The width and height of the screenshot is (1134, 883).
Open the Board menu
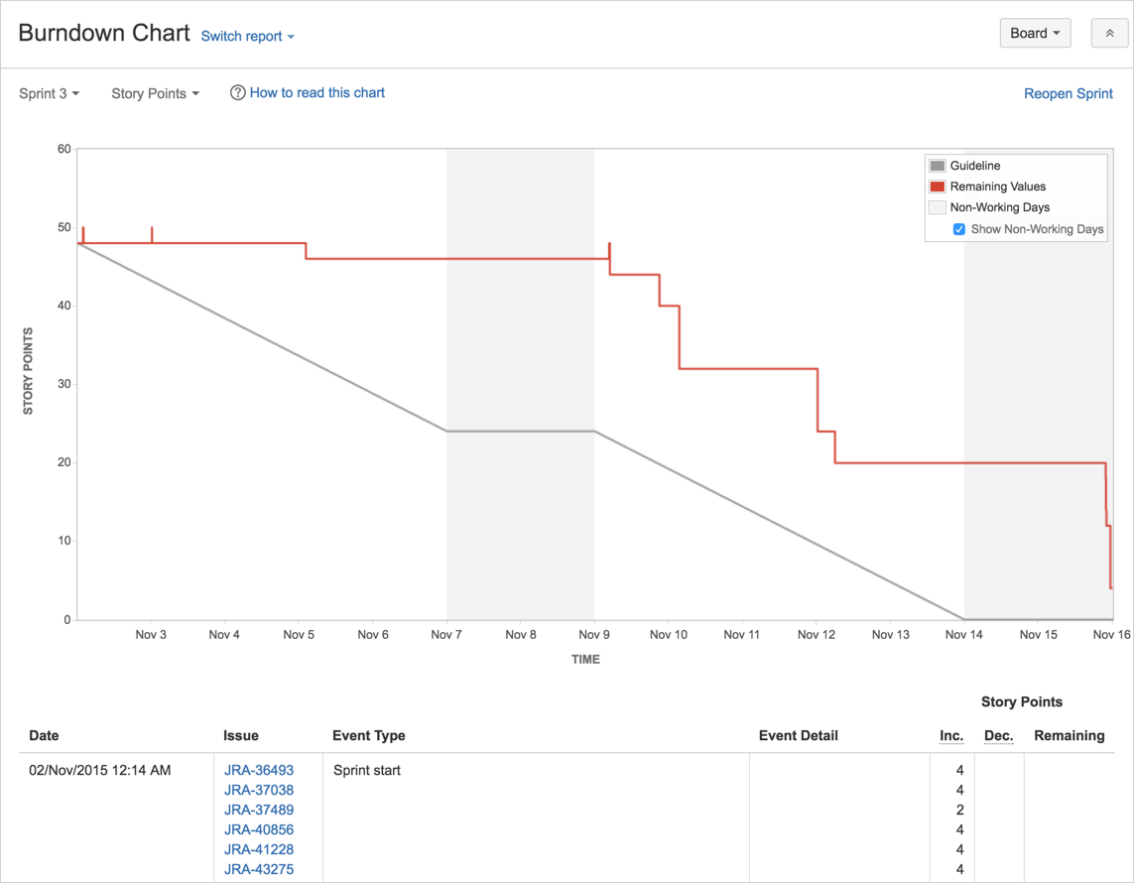[1035, 33]
